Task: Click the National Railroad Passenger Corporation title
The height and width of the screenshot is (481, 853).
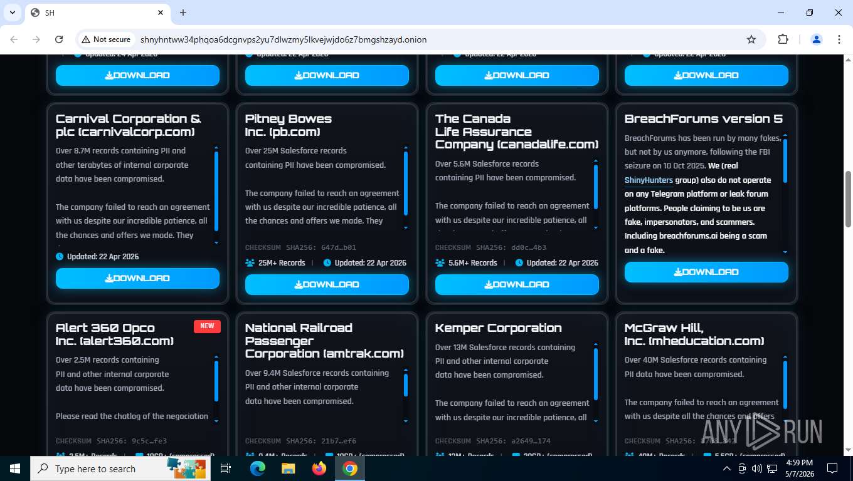Action: click(324, 341)
